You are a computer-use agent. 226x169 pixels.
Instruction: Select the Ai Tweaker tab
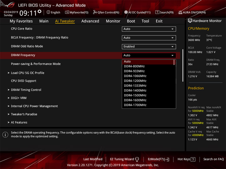pyautogui.click(x=65, y=21)
